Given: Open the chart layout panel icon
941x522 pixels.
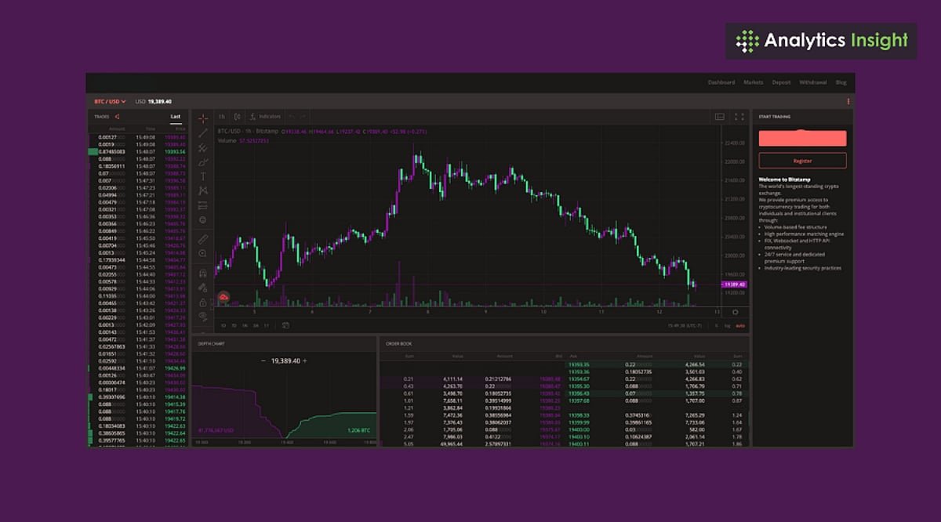Looking at the screenshot, I should pos(720,117).
